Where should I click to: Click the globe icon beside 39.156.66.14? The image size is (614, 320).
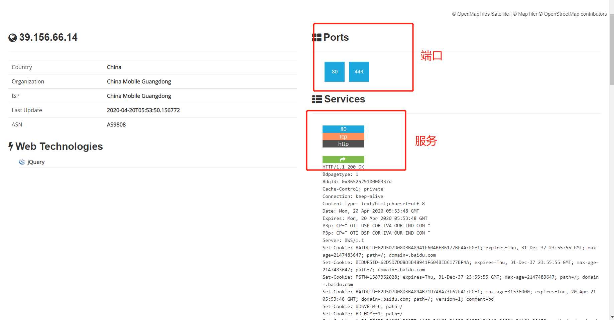click(x=13, y=38)
